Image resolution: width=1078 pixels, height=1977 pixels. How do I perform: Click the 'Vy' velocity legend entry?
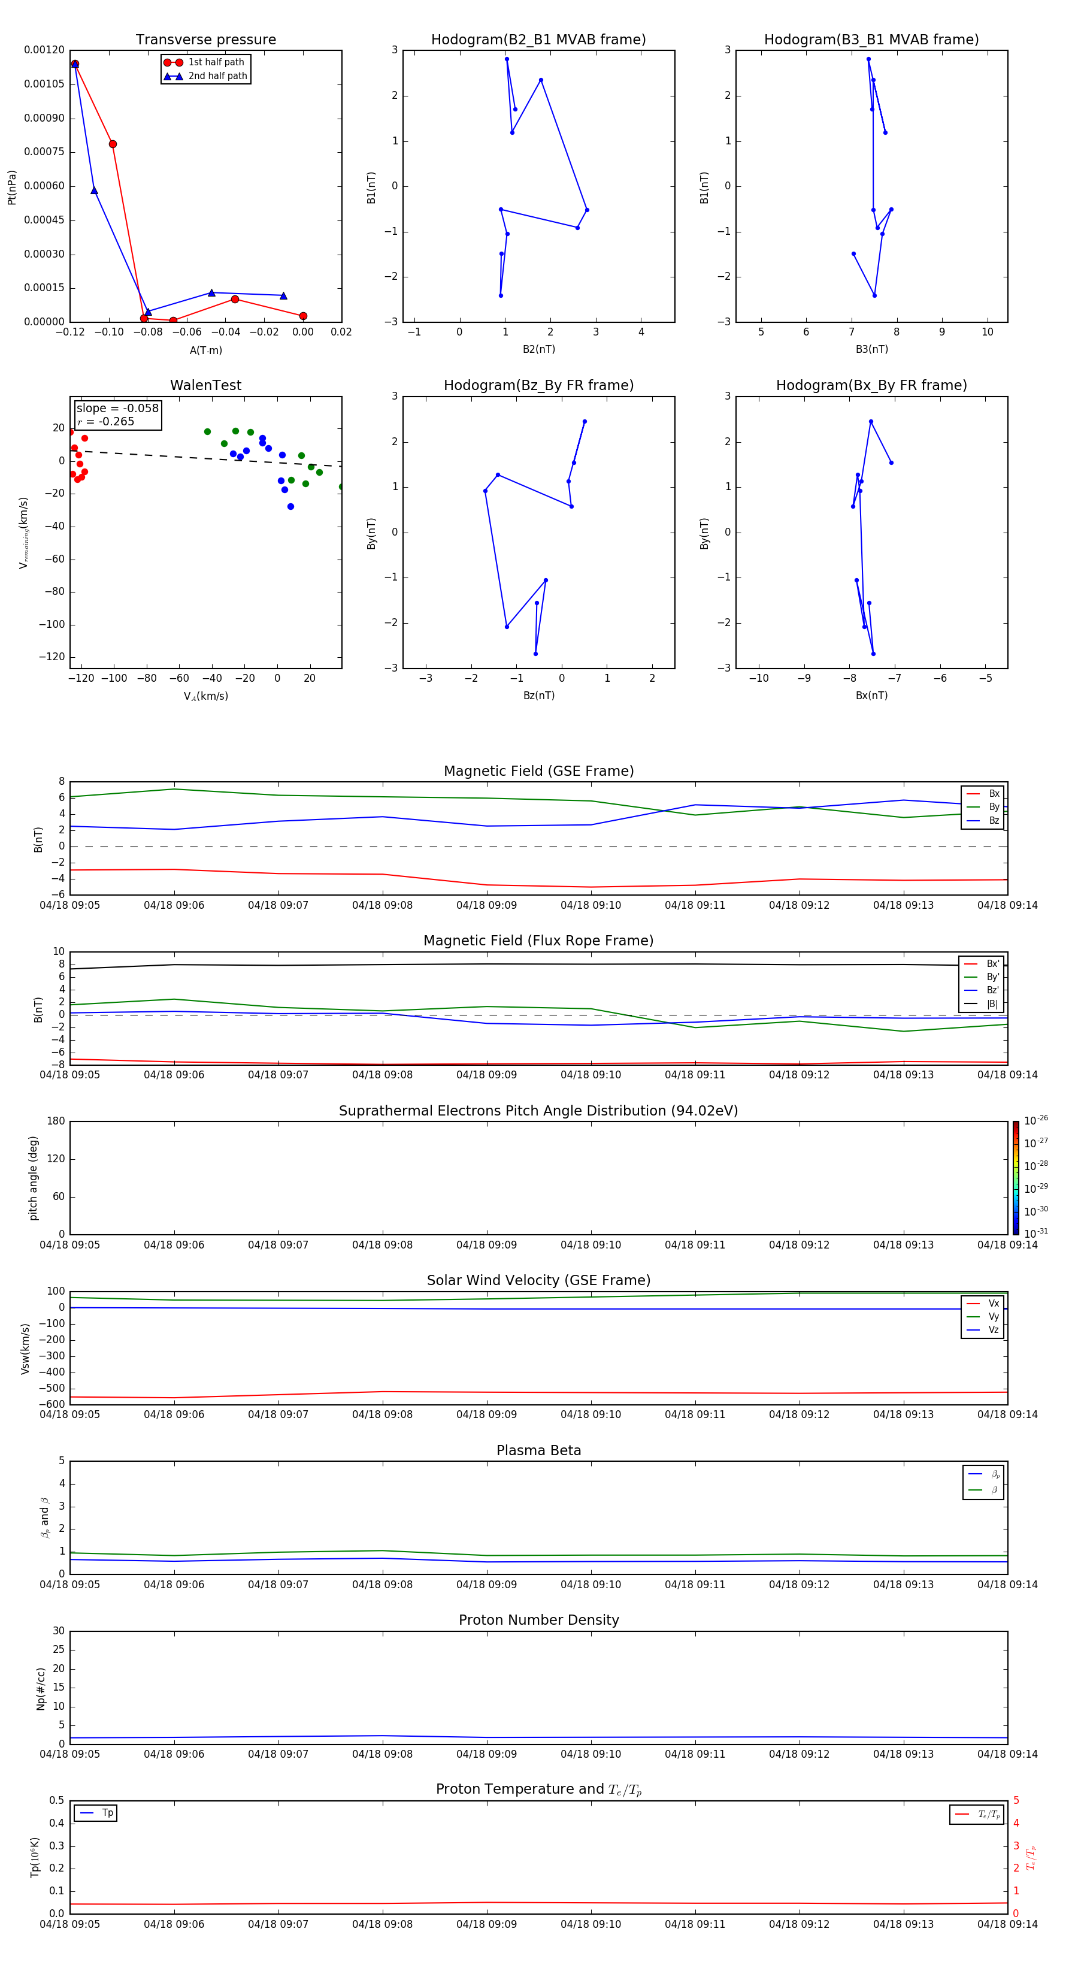pos(983,1317)
